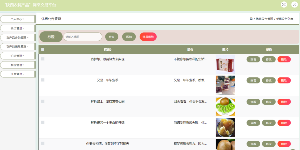Click the summary 当遇到挫折或失败，你...
This screenshot has width=300, height=150.
click(x=190, y=123)
